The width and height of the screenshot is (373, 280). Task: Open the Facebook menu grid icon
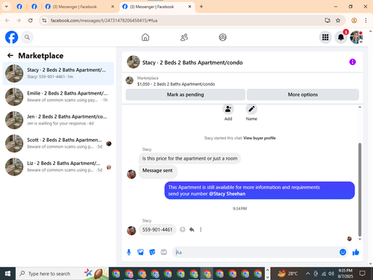click(x=325, y=37)
